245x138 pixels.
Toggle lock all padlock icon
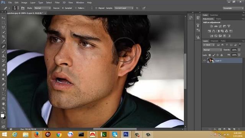pyautogui.click(x=222, y=55)
